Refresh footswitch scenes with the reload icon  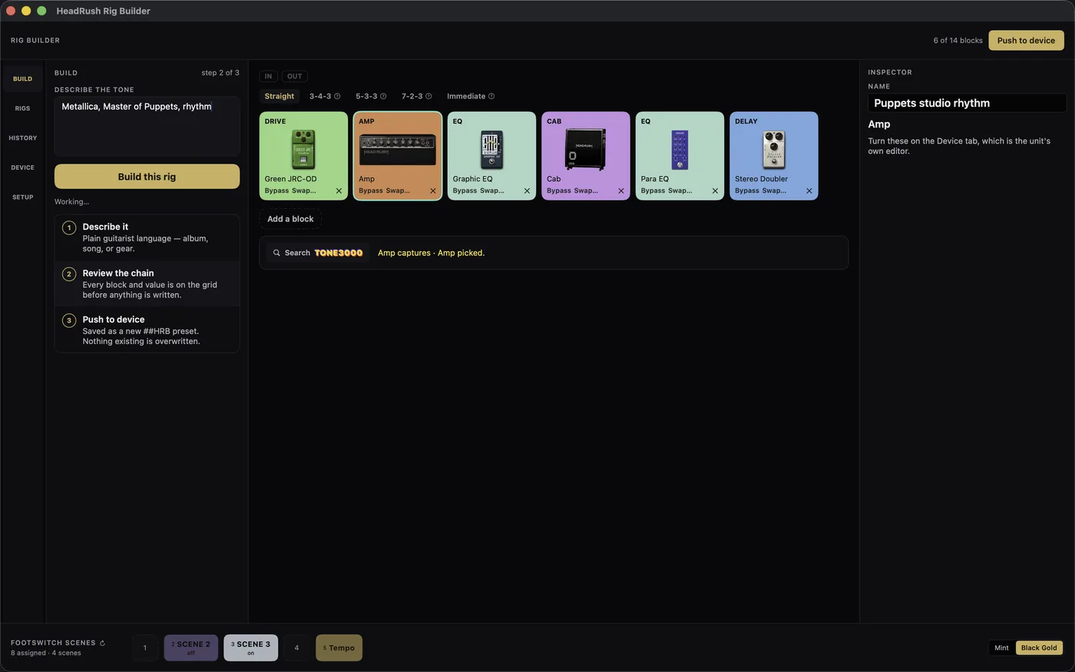point(102,643)
